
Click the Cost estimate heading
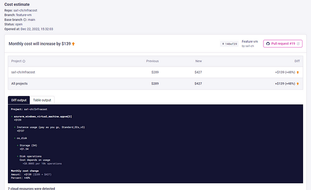coord(17,4)
